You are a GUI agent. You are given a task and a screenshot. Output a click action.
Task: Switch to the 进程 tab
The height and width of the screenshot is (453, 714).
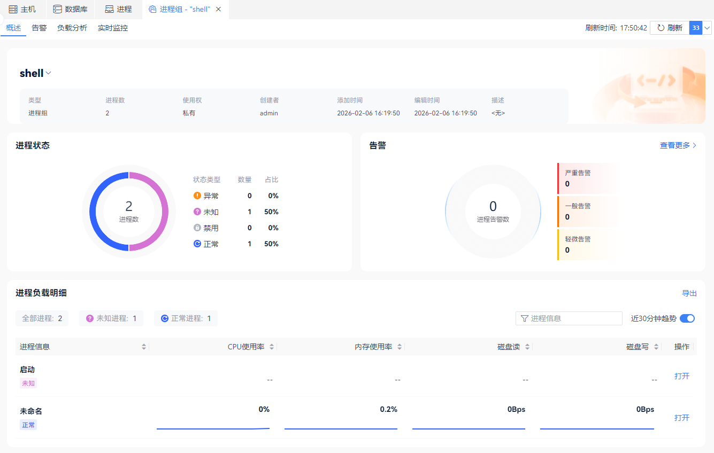click(119, 9)
